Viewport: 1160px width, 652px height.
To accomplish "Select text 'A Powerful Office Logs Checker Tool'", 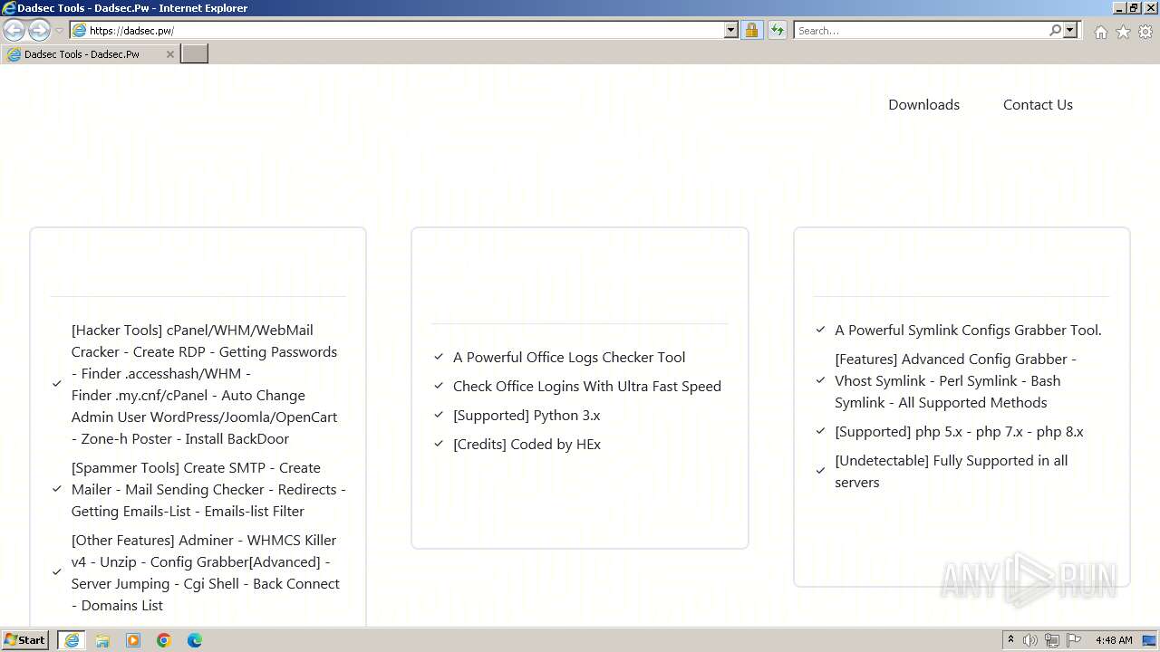I will (569, 358).
